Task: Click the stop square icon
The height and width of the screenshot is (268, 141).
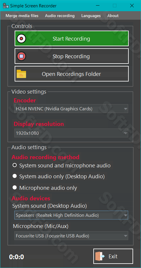Action: point(21,56)
